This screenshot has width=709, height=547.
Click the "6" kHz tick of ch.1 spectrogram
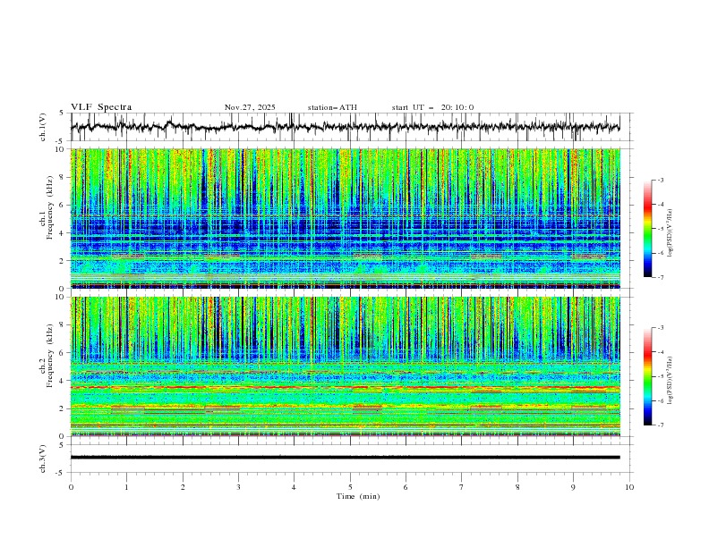(64, 205)
